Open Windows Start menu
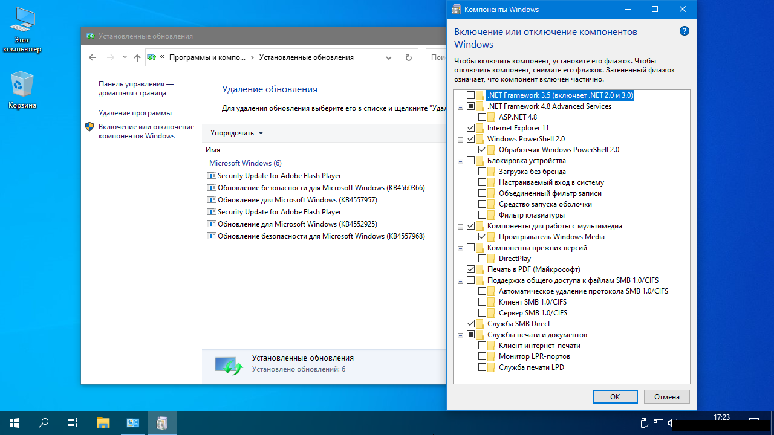Viewport: 774px width, 435px height. coord(15,423)
